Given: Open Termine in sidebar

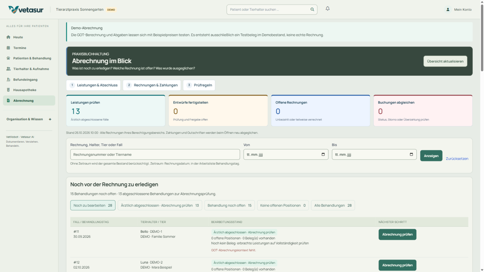Looking at the screenshot, I should (x=29, y=48).
